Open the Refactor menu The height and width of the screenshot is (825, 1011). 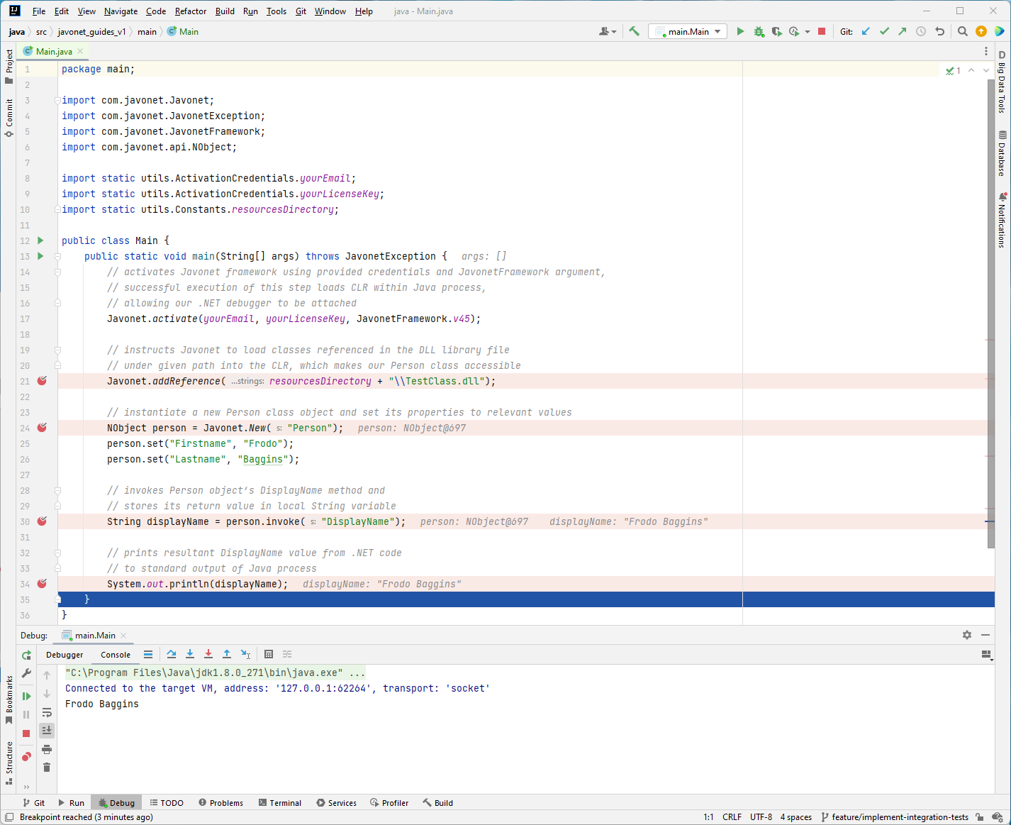[190, 11]
